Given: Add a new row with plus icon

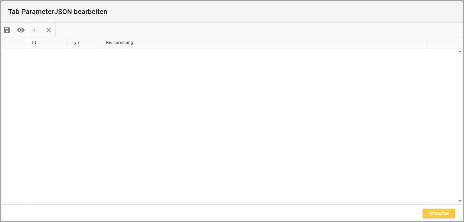Looking at the screenshot, I should click(35, 30).
